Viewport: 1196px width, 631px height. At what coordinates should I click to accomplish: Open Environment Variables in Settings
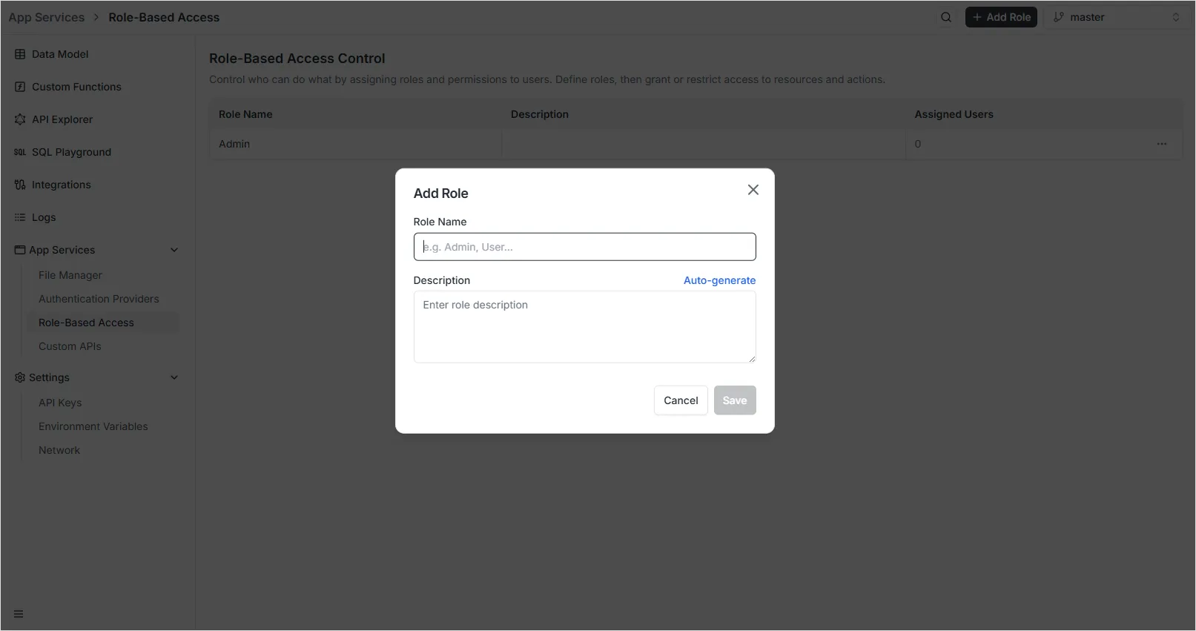(x=93, y=426)
